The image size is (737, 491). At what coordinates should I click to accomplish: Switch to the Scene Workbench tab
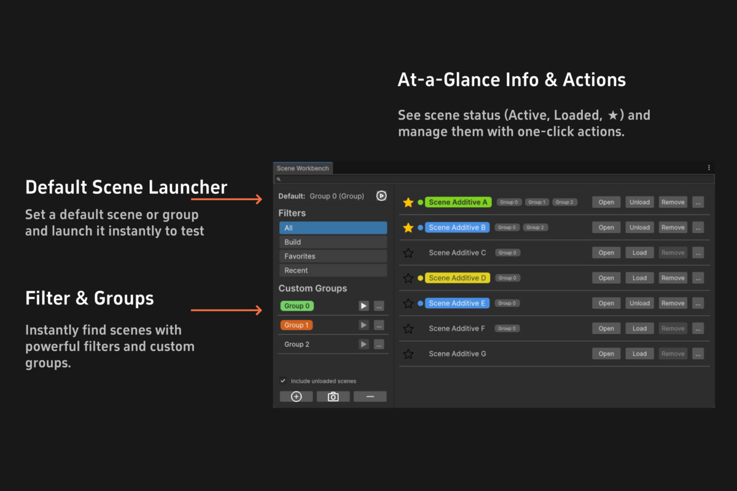pos(302,168)
